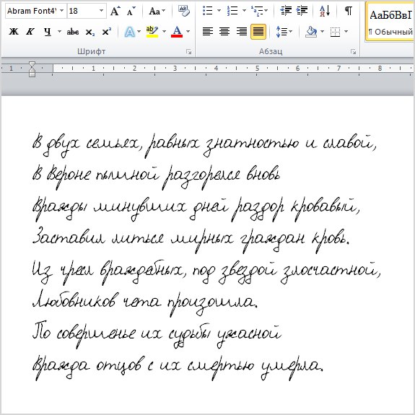Justify text alignment
Screen dimensions: 415x415
(258, 32)
